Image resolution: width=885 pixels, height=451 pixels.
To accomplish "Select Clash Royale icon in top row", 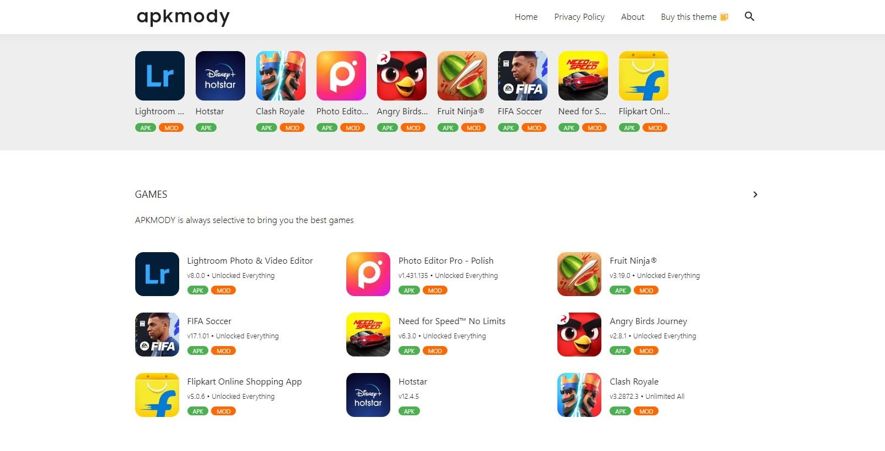I will pyautogui.click(x=281, y=76).
